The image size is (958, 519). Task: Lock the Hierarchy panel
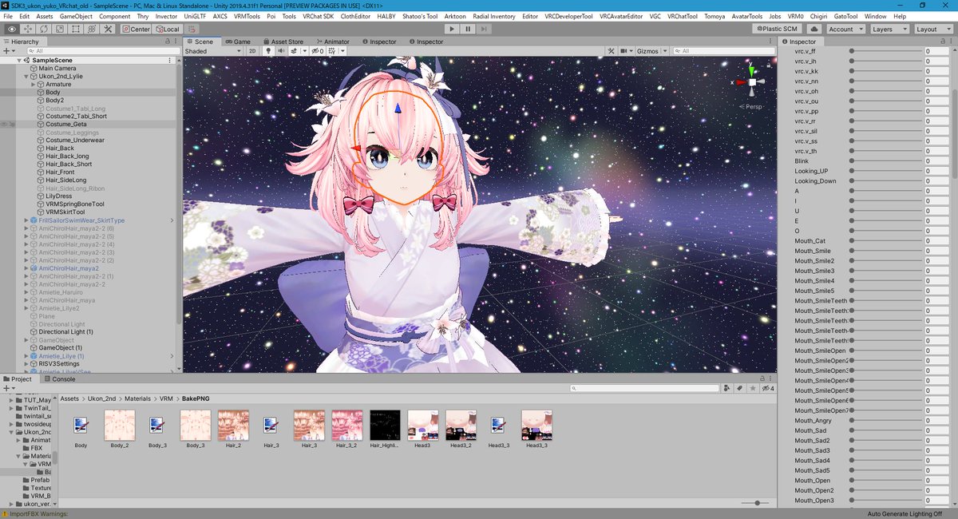point(168,41)
